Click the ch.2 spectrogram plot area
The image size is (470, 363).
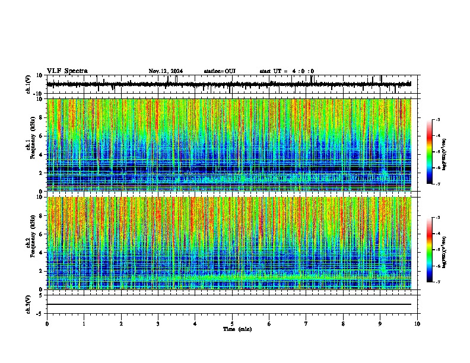(x=228, y=243)
